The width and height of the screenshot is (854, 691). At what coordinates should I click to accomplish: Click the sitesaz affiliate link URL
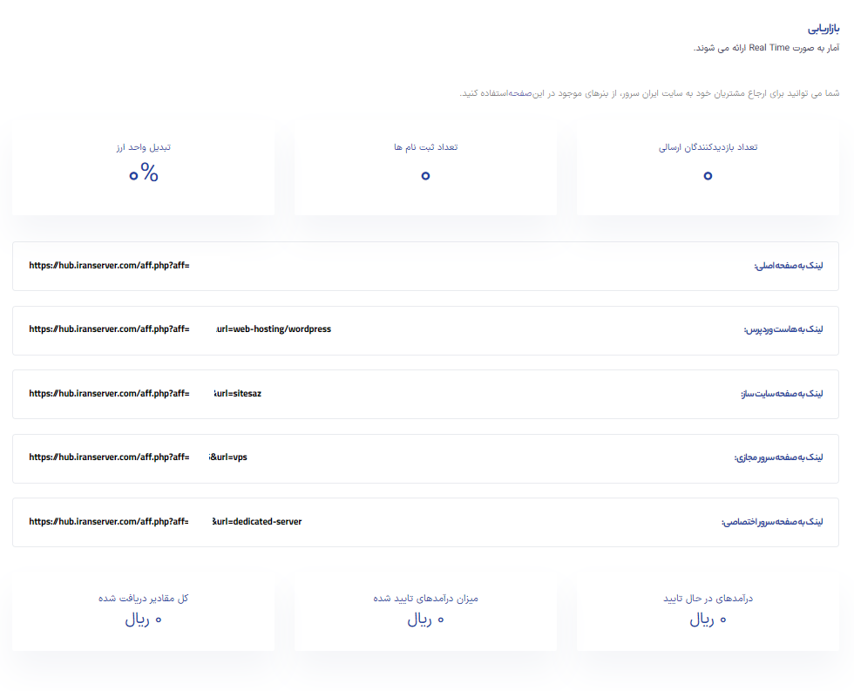145,394
